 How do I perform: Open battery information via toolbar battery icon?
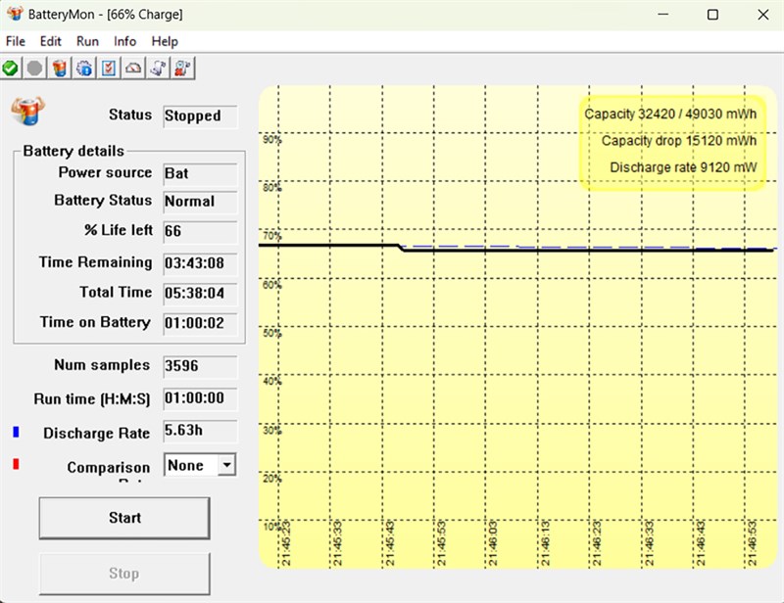[60, 68]
